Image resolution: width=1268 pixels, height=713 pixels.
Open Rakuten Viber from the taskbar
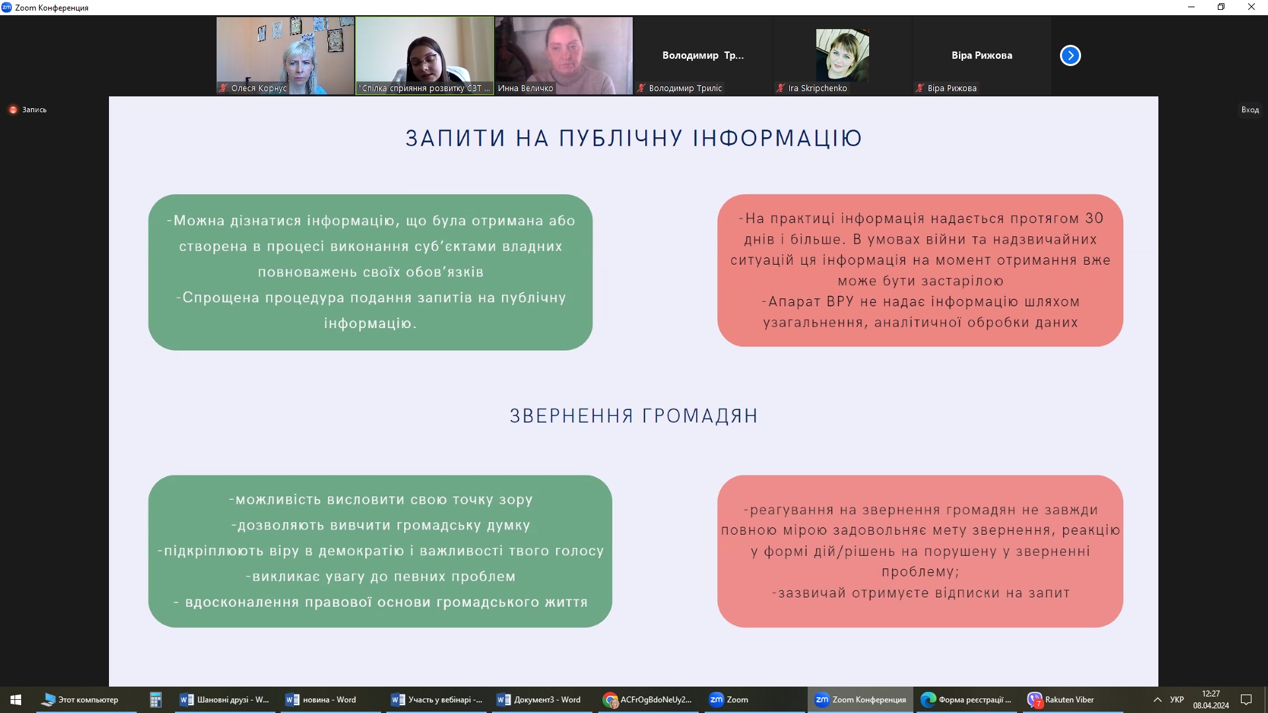coord(1061,700)
